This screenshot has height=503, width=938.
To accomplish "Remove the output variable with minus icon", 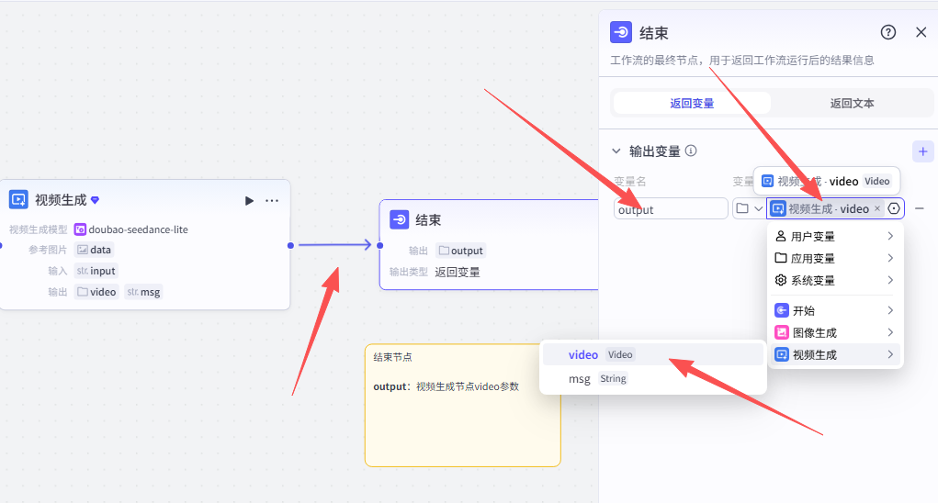I will 920,208.
